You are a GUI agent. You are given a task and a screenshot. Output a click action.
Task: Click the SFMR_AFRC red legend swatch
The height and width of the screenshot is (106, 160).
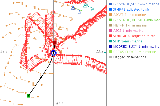point(110,36)
